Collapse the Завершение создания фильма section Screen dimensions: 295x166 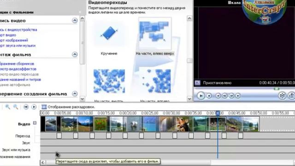(75, 94)
